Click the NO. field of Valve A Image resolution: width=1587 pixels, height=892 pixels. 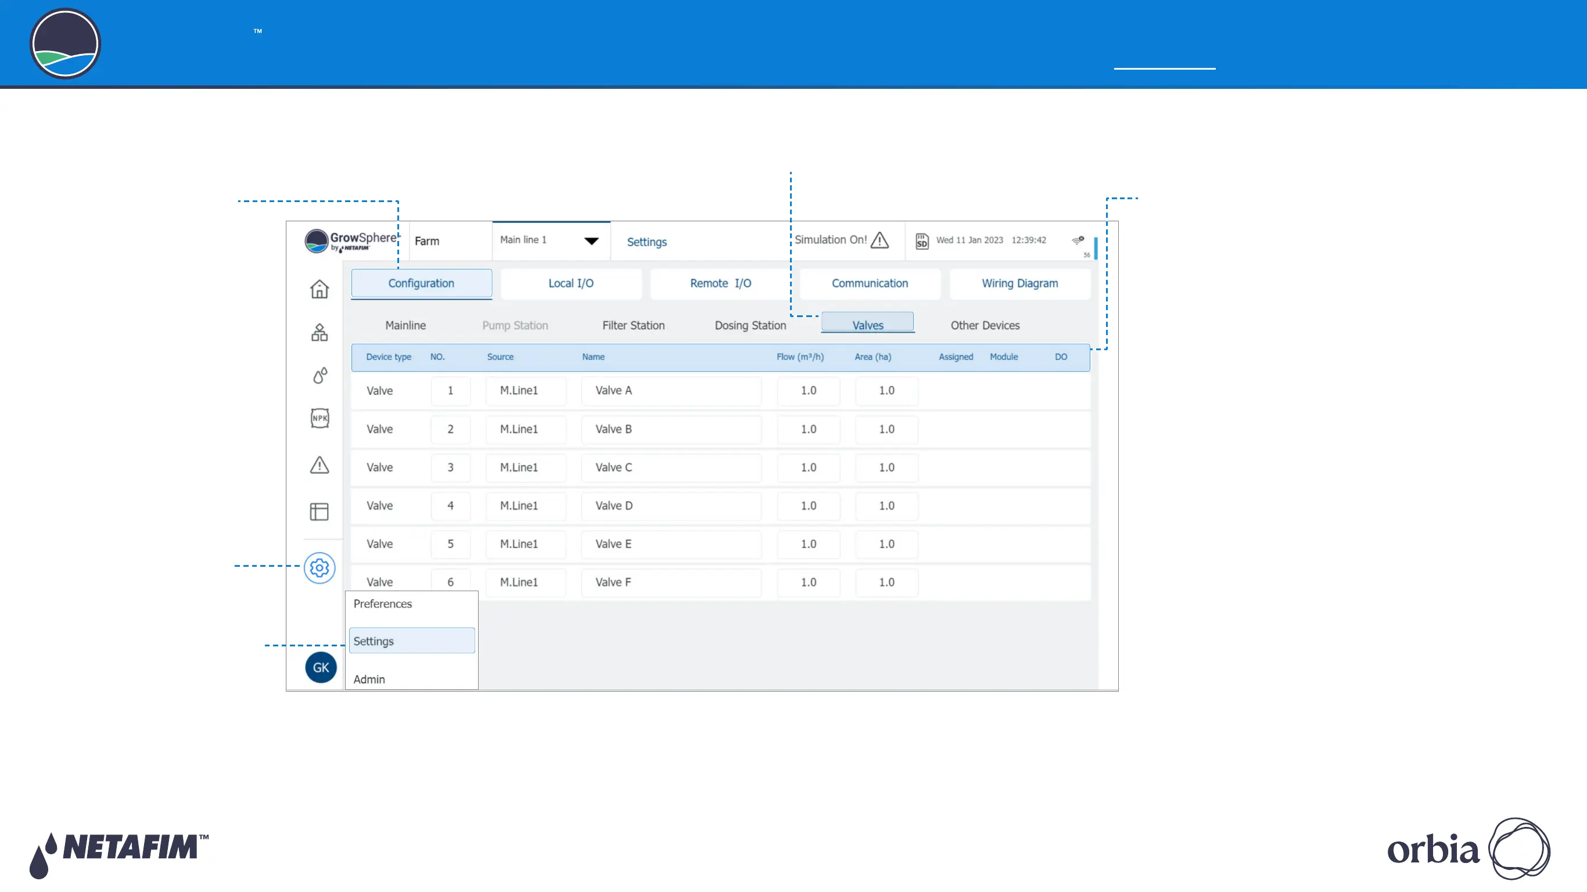450,391
